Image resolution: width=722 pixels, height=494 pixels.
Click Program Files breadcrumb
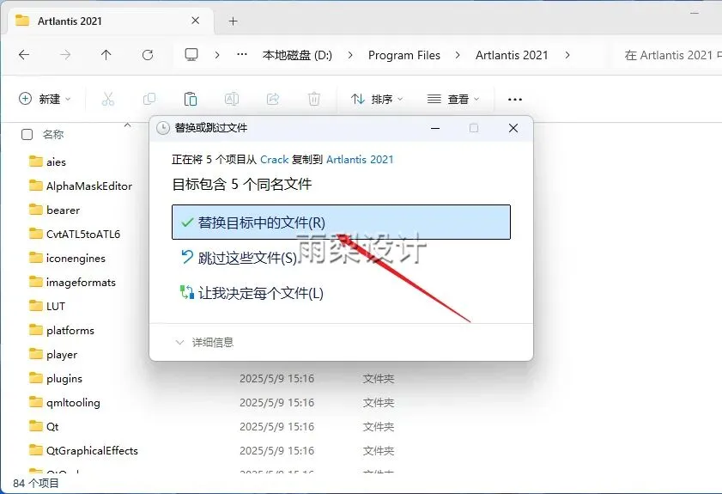(403, 55)
